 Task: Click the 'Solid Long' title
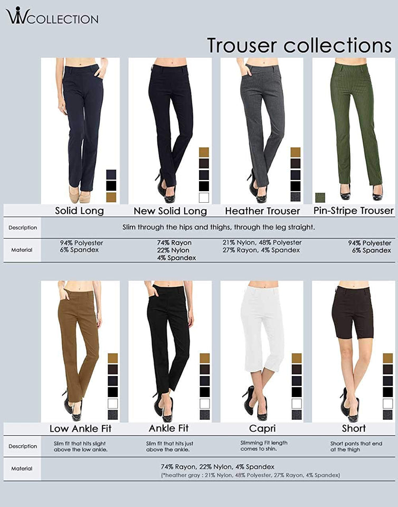pyautogui.click(x=80, y=211)
